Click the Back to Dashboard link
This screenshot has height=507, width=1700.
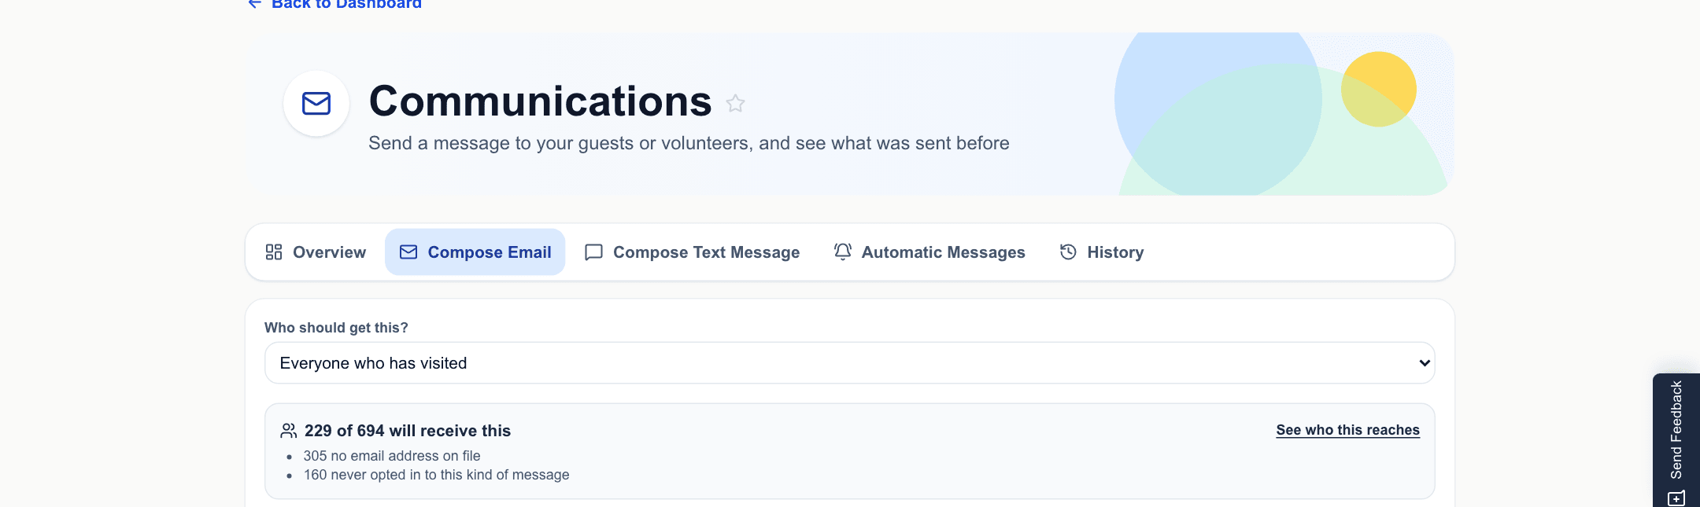334,4
